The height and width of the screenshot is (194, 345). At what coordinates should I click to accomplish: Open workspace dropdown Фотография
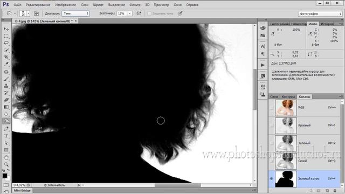[320, 13]
